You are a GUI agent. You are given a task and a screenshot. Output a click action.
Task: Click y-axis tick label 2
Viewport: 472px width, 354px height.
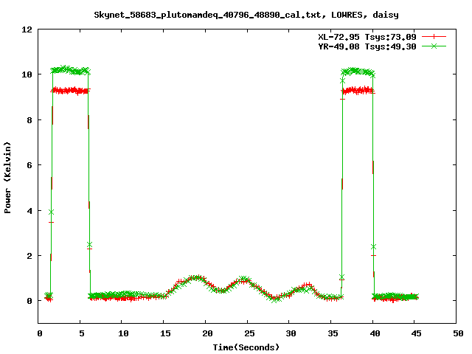[x=29, y=256]
